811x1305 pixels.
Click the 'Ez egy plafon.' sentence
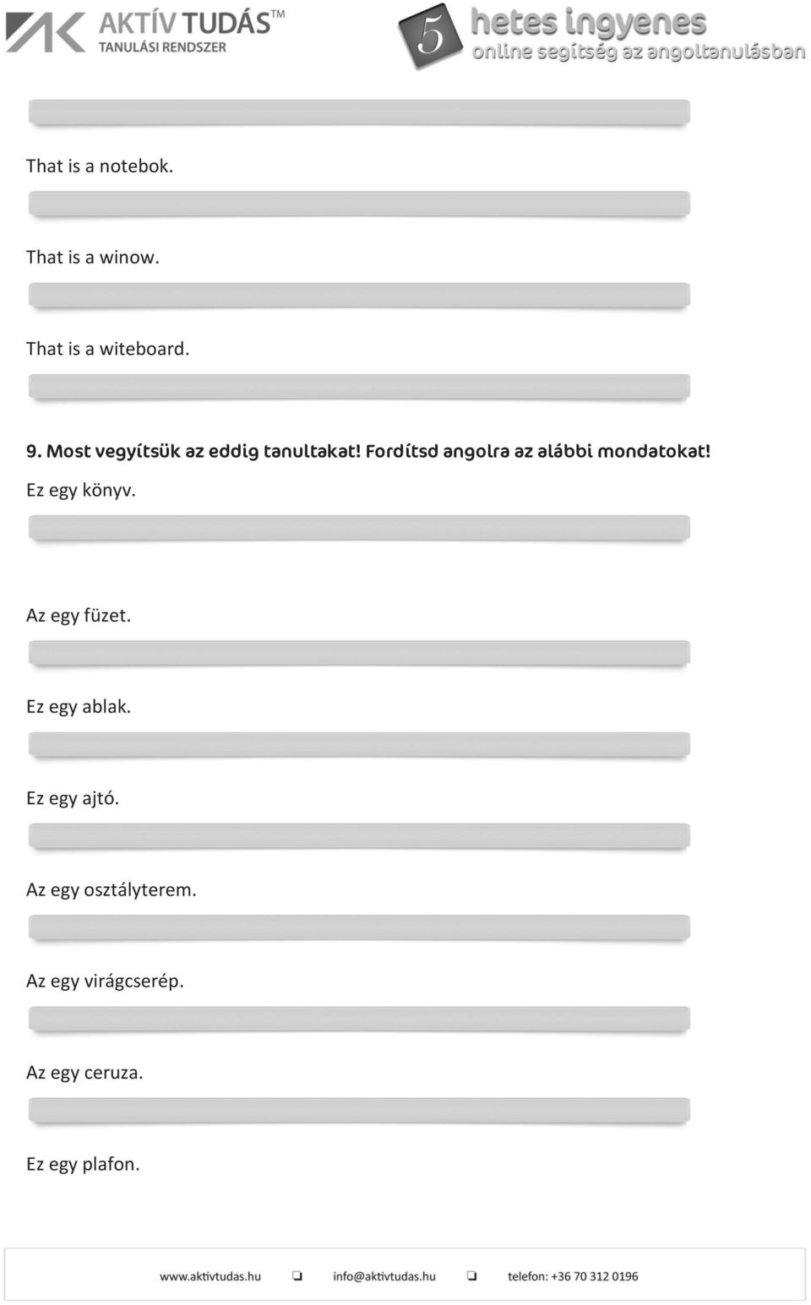[83, 1164]
